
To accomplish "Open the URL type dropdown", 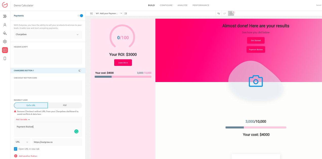I will 22,142.
